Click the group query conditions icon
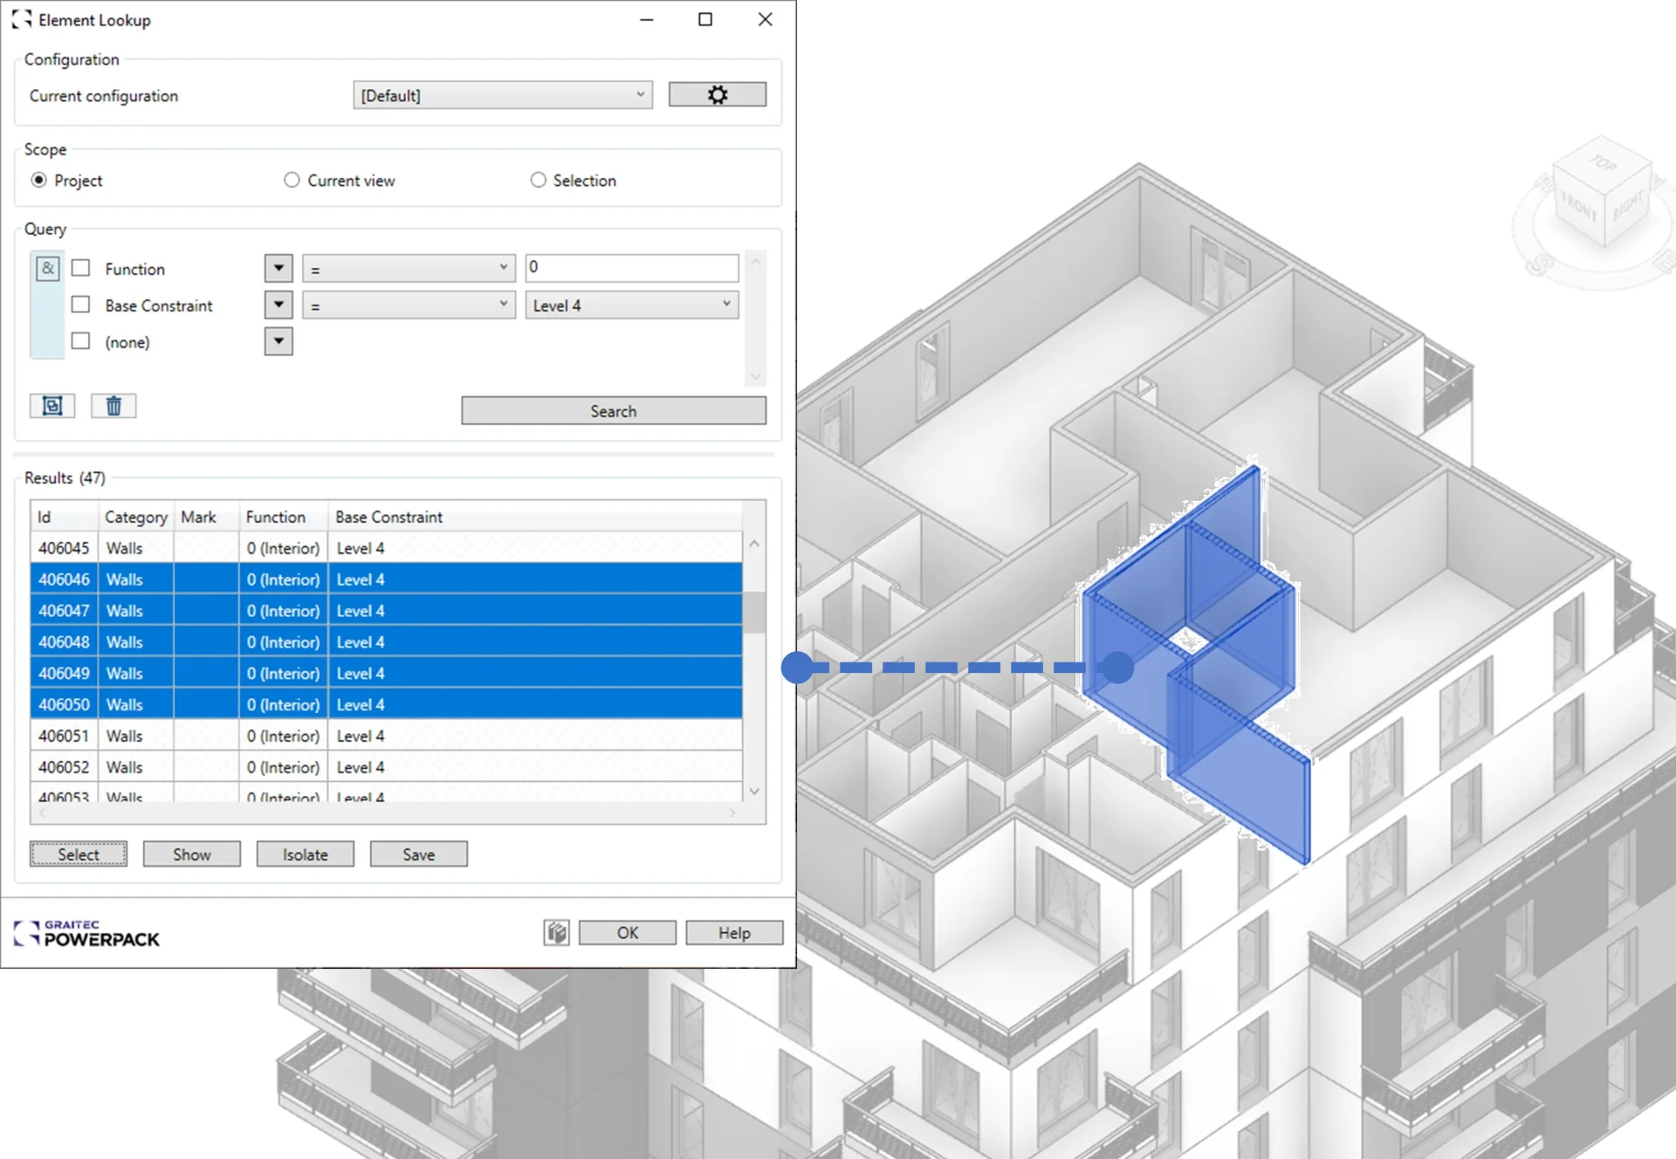Screen dimensions: 1676x1159 [52, 406]
